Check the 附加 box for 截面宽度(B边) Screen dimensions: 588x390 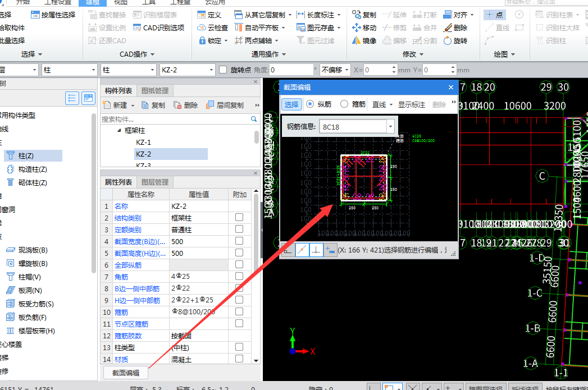(239, 241)
